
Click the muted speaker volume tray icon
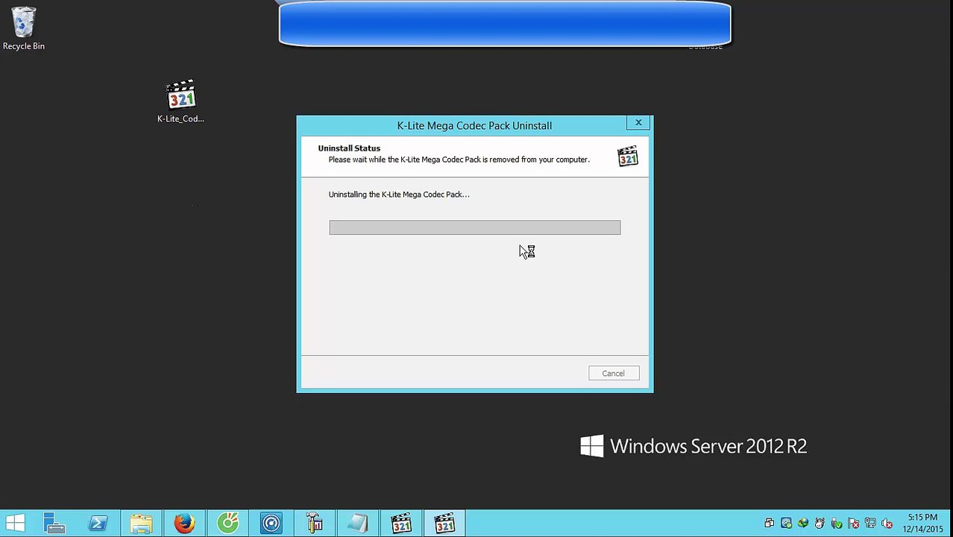coord(887,524)
